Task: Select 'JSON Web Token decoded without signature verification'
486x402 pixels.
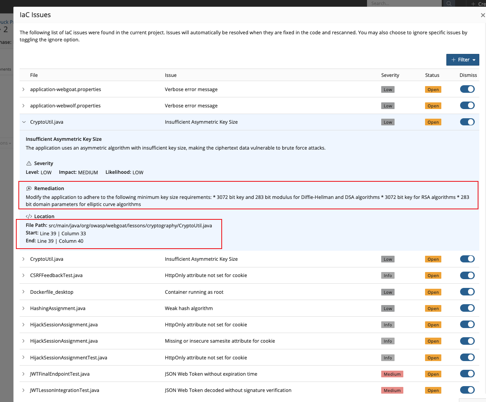Action: (228, 390)
